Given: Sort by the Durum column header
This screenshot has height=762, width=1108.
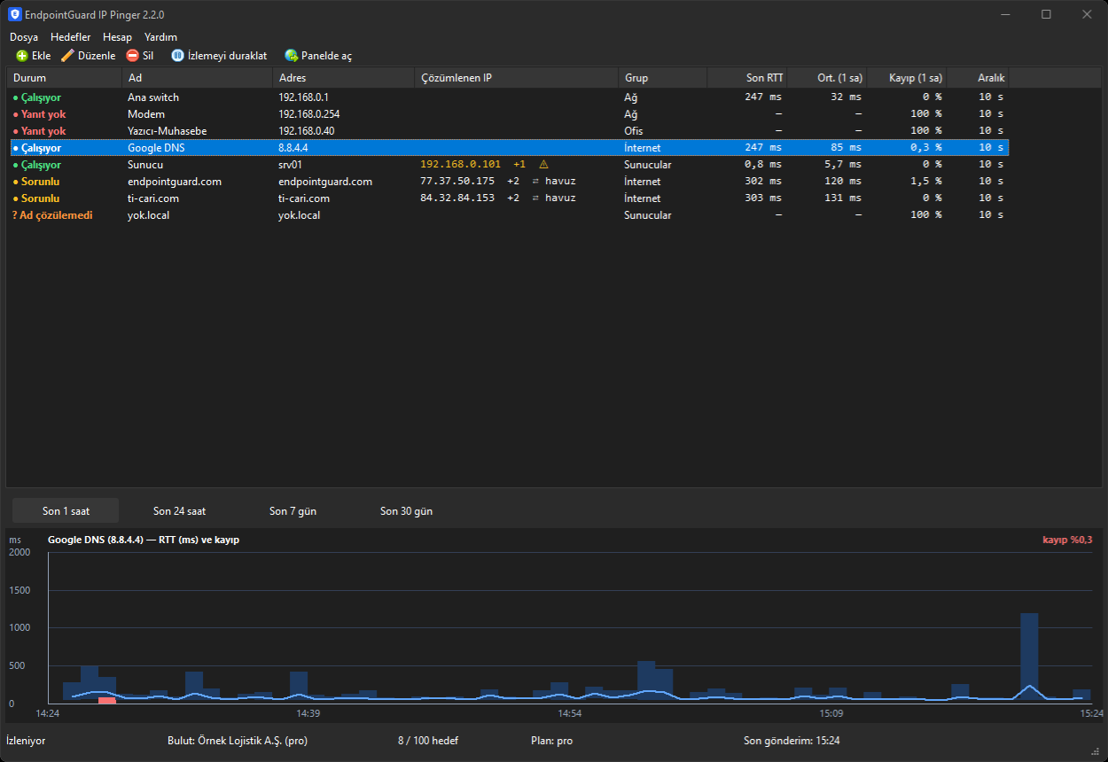Looking at the screenshot, I should (x=65, y=78).
